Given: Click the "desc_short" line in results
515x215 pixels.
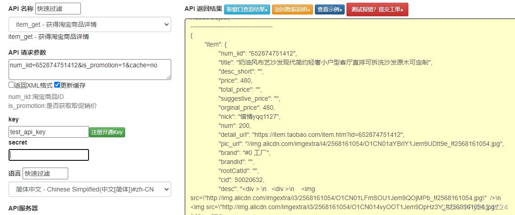Looking at the screenshot, I should click(241, 71).
